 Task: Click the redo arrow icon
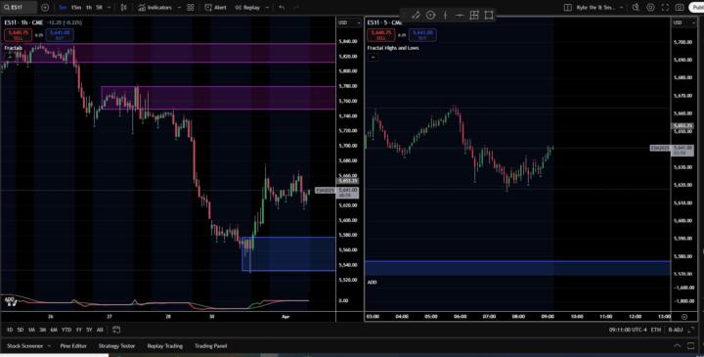pyautogui.click(x=295, y=7)
